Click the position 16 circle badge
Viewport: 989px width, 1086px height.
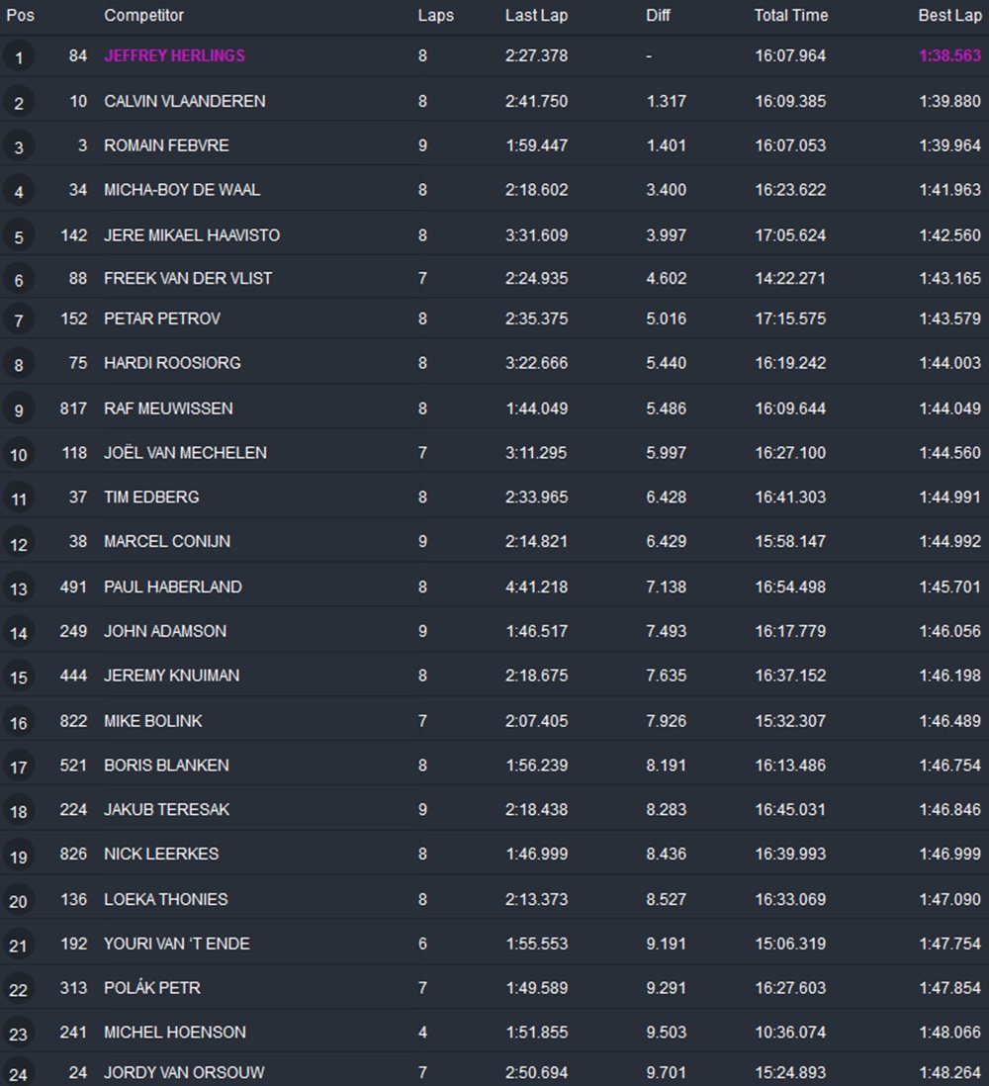[18, 722]
